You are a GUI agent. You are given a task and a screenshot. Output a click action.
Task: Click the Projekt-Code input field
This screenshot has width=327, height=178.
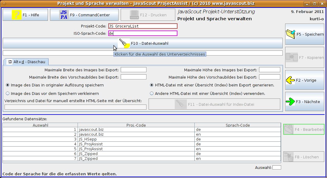pos(143,26)
